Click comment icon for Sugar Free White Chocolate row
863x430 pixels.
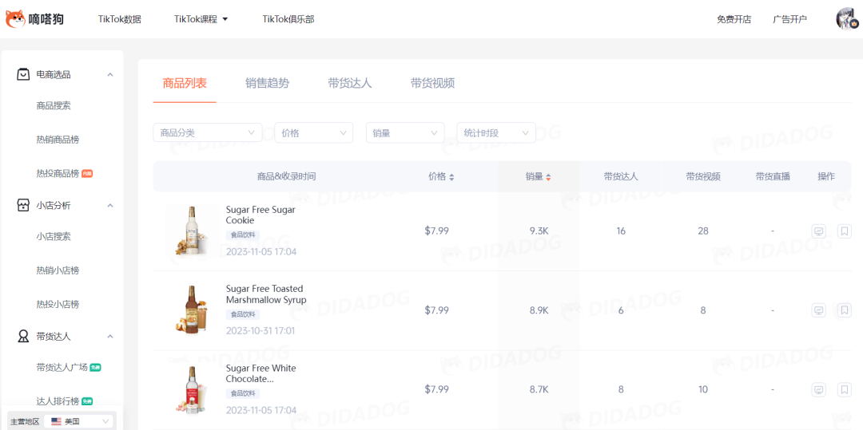point(818,389)
